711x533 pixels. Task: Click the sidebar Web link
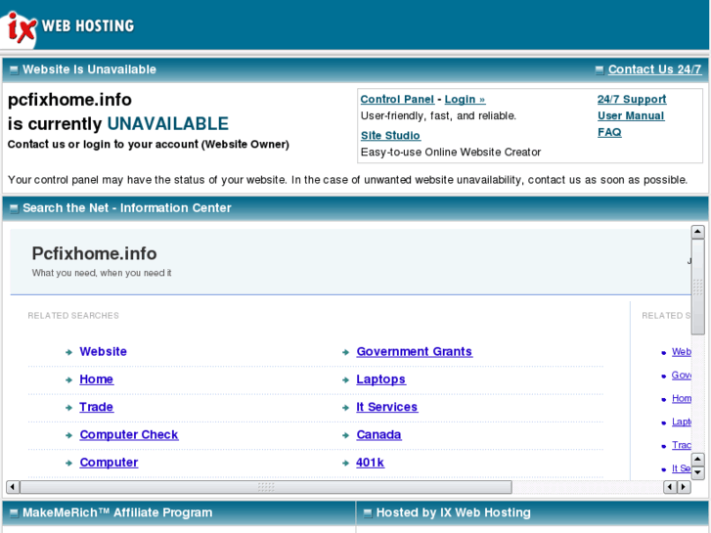(x=681, y=351)
